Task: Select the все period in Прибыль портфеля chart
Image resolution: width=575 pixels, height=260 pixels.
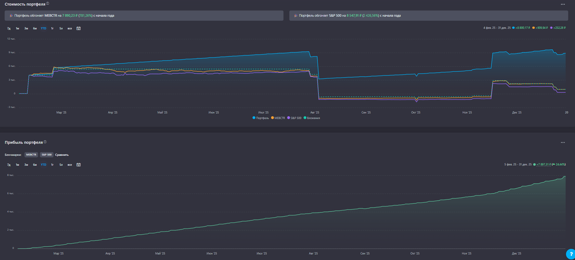Action: tap(70, 164)
